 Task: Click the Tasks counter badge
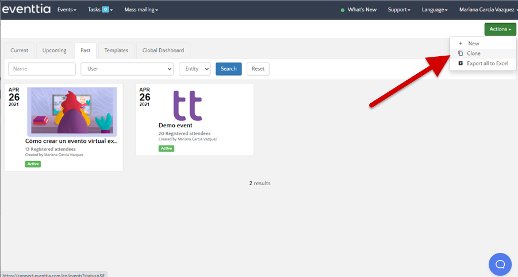click(105, 10)
